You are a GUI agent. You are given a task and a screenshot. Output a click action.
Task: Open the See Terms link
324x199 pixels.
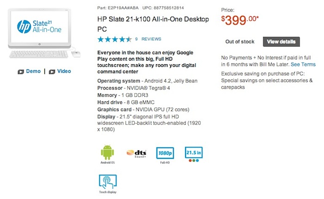click(303, 64)
